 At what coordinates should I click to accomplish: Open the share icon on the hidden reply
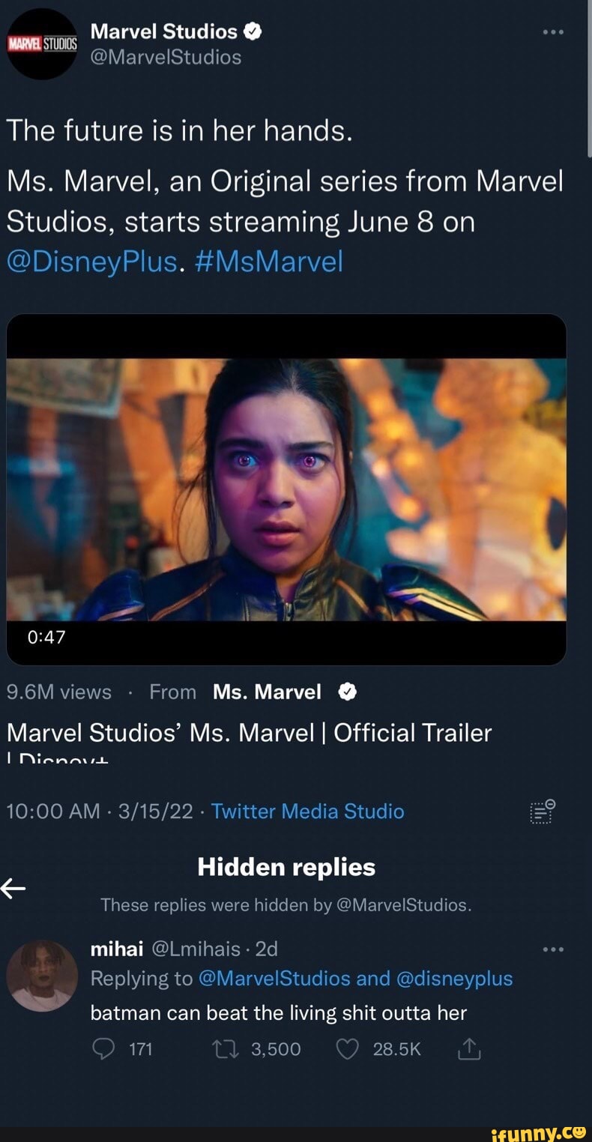point(469,1049)
